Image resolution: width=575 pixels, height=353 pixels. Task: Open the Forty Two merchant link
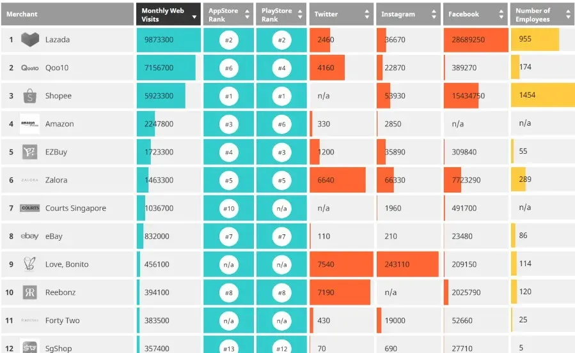click(62, 320)
